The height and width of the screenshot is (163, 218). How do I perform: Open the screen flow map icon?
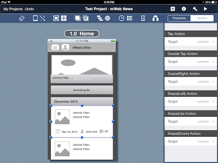click(155, 18)
